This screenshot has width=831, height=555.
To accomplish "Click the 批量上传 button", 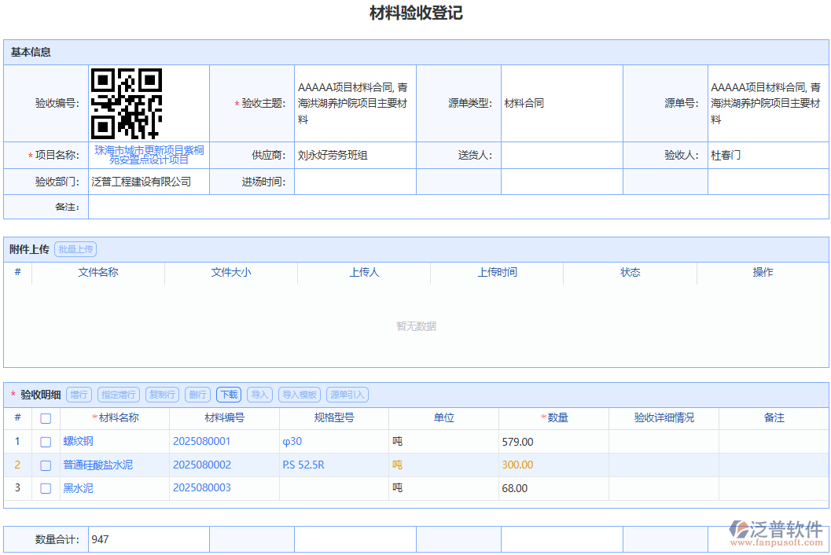I will [x=75, y=248].
